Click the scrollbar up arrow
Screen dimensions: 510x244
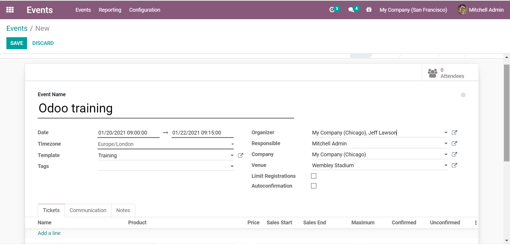pos(507,57)
